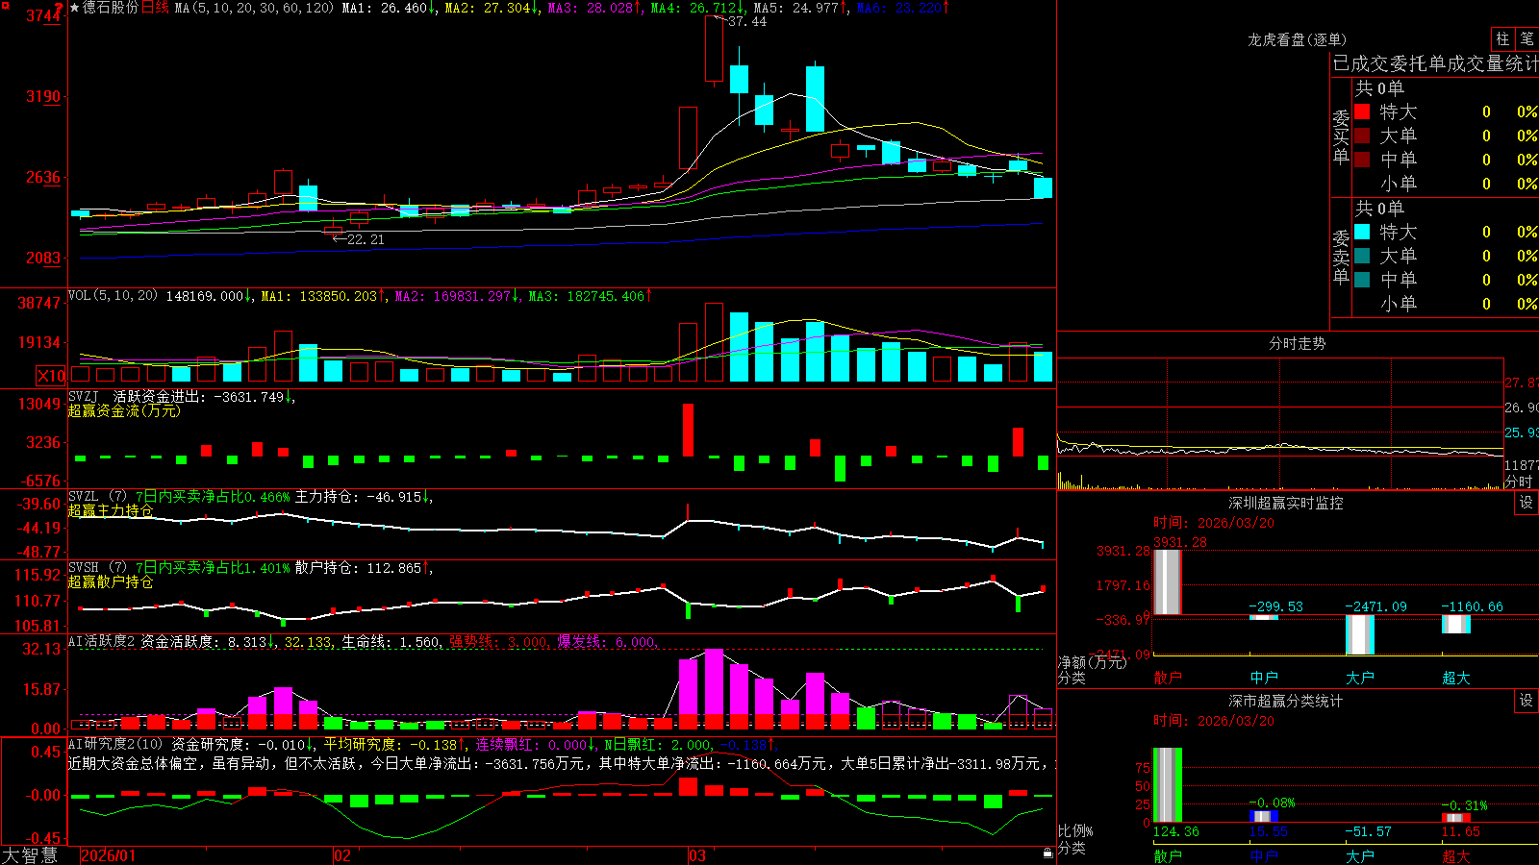The width and height of the screenshot is (1539, 865).
Task: Select the SVZL (7) indicator label
Action: pos(97,497)
